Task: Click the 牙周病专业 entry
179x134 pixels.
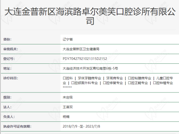Action: pyautogui.click(x=115, y=78)
